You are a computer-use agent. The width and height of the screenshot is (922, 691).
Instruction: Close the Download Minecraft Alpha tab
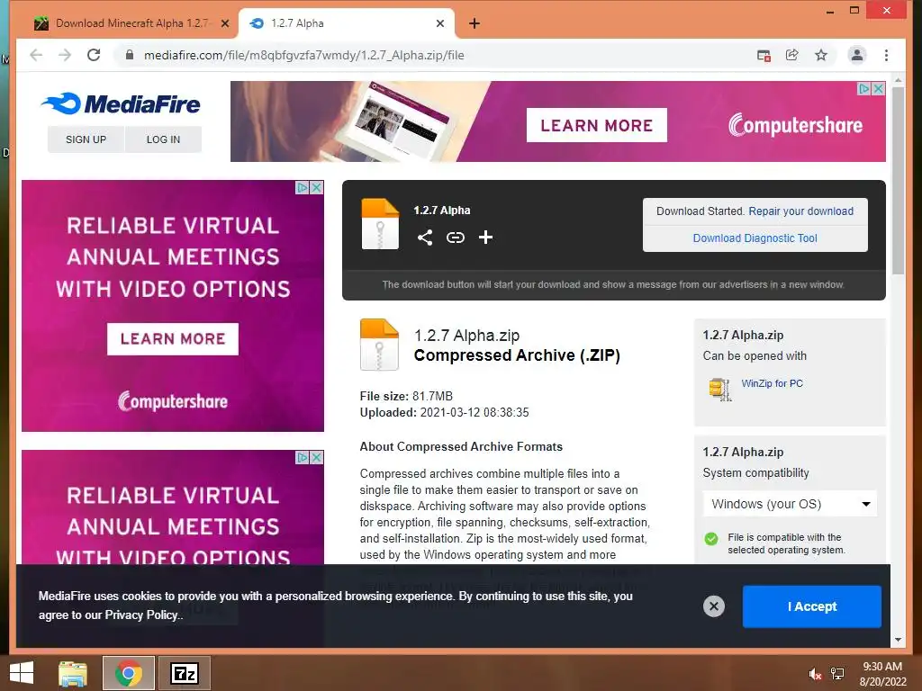coord(224,23)
